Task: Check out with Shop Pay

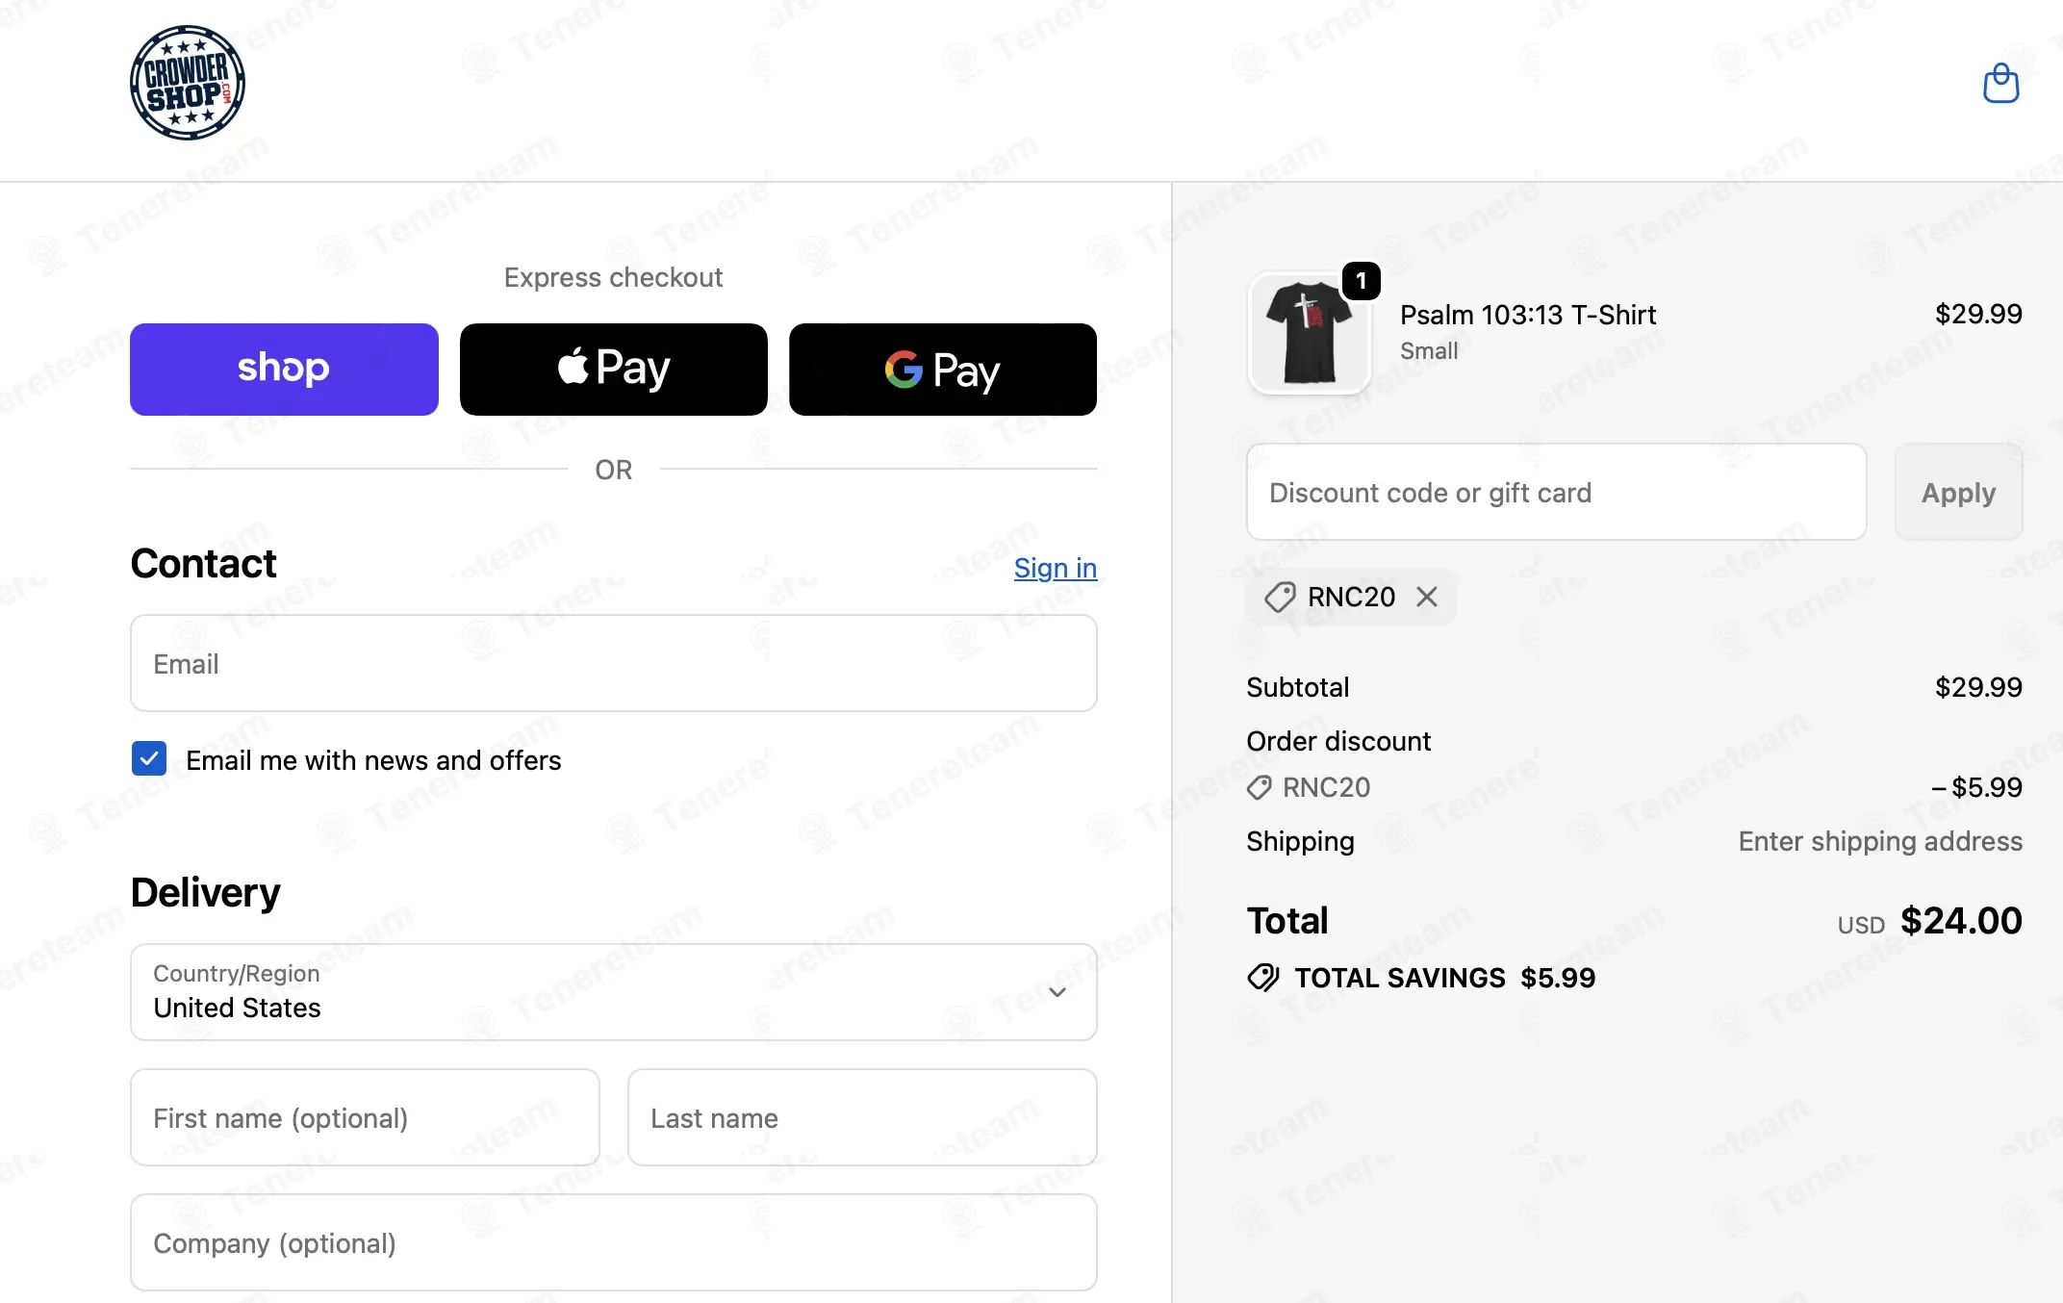Action: 284,370
